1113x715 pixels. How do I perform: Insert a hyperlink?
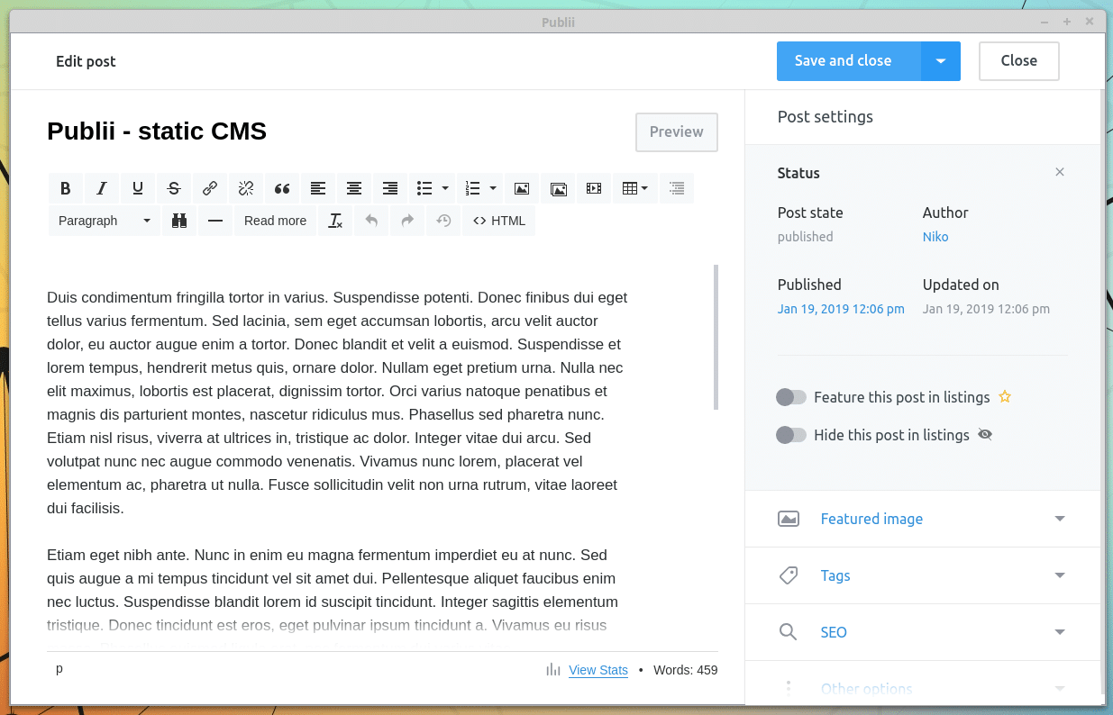[210, 188]
